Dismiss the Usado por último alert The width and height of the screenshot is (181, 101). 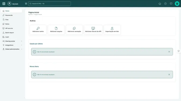pos(169,52)
